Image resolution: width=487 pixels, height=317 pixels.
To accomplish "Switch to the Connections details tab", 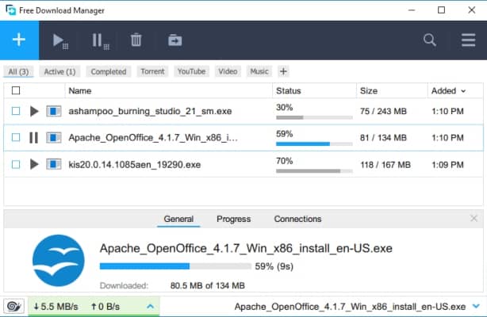I will (297, 220).
